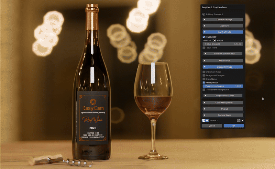Click the camera icon beside Editing: Camera 1
275x169 pixels.
(203, 14)
